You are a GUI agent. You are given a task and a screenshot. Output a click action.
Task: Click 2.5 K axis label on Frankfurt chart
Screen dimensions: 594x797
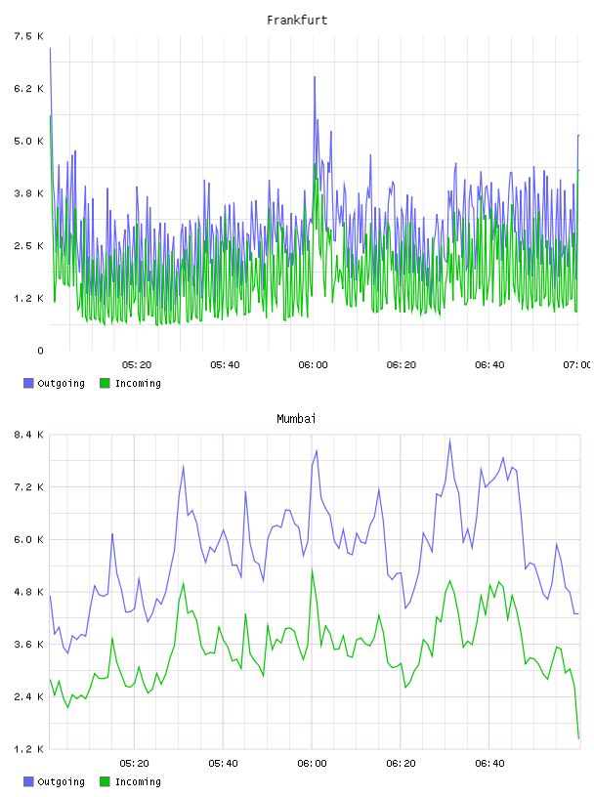[x=28, y=245]
